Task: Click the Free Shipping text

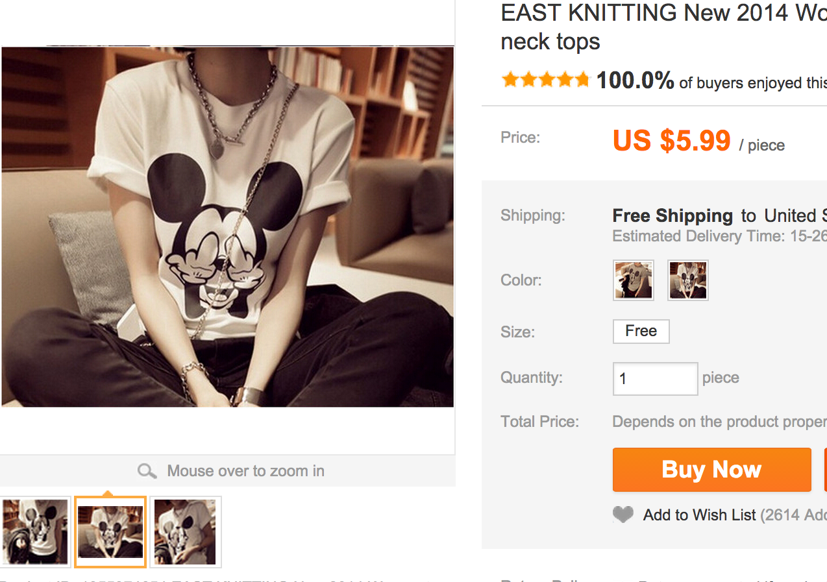Action: coord(673,216)
